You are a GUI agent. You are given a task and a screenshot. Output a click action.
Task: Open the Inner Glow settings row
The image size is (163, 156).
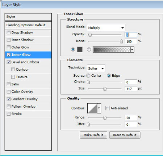(x=28, y=55)
